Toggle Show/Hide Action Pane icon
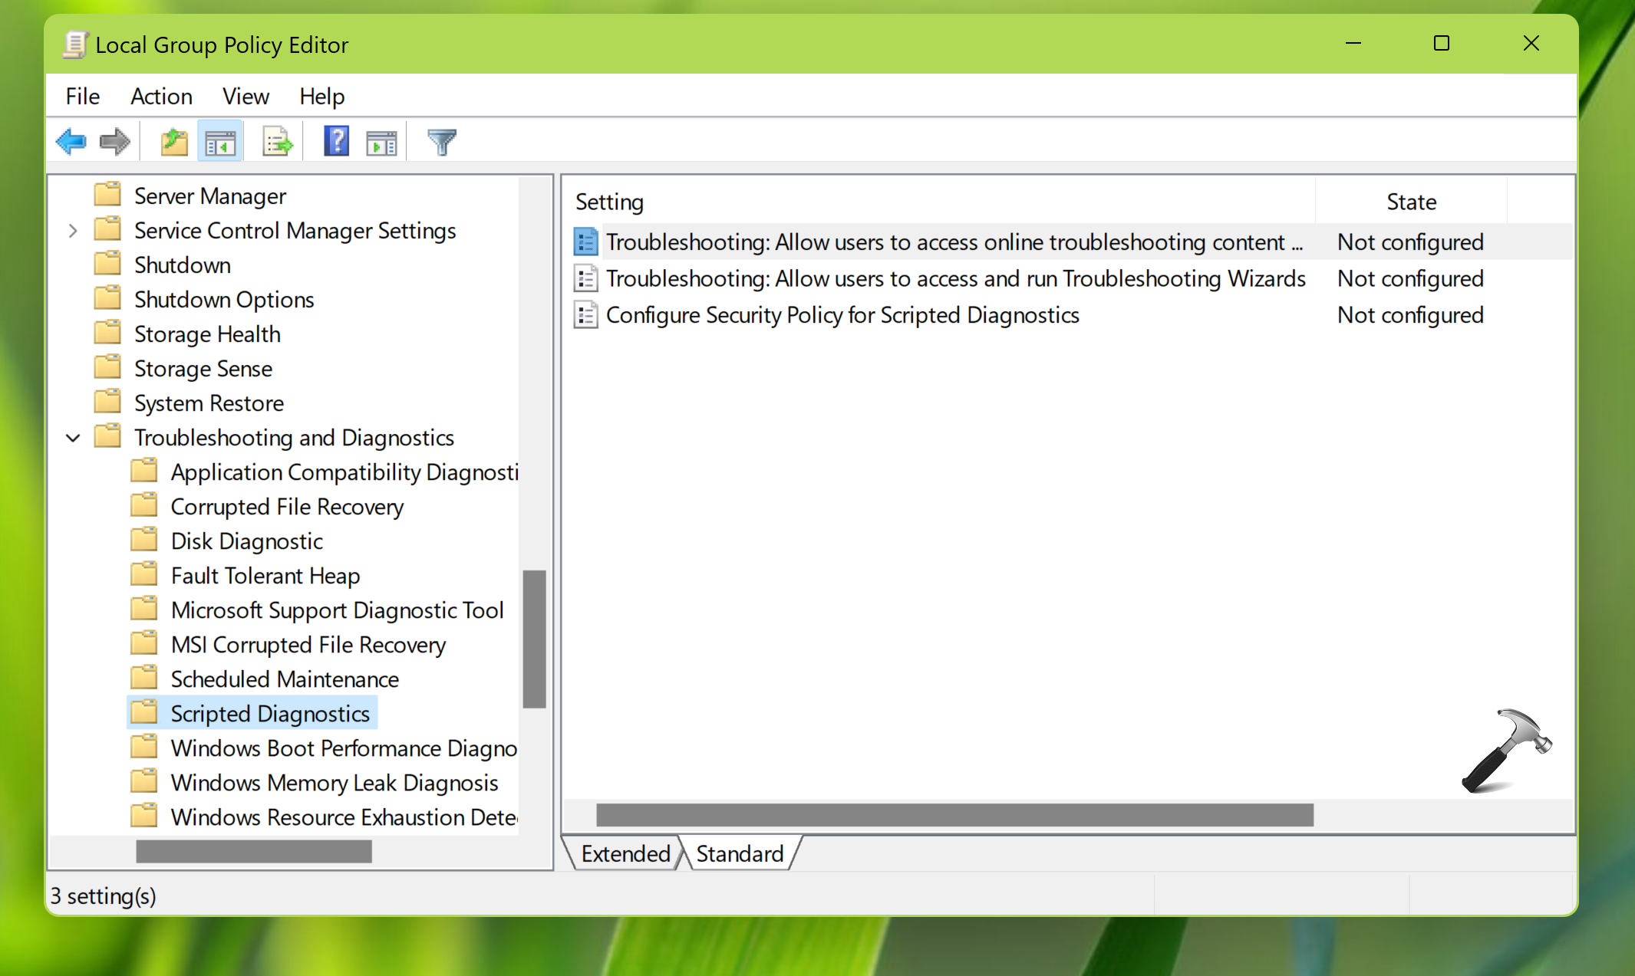 381,142
